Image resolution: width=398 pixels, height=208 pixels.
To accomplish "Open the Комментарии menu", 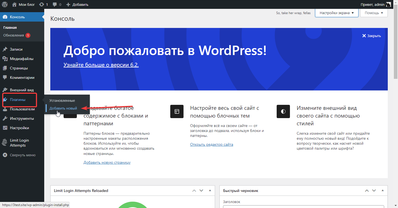I will pos(22,77).
